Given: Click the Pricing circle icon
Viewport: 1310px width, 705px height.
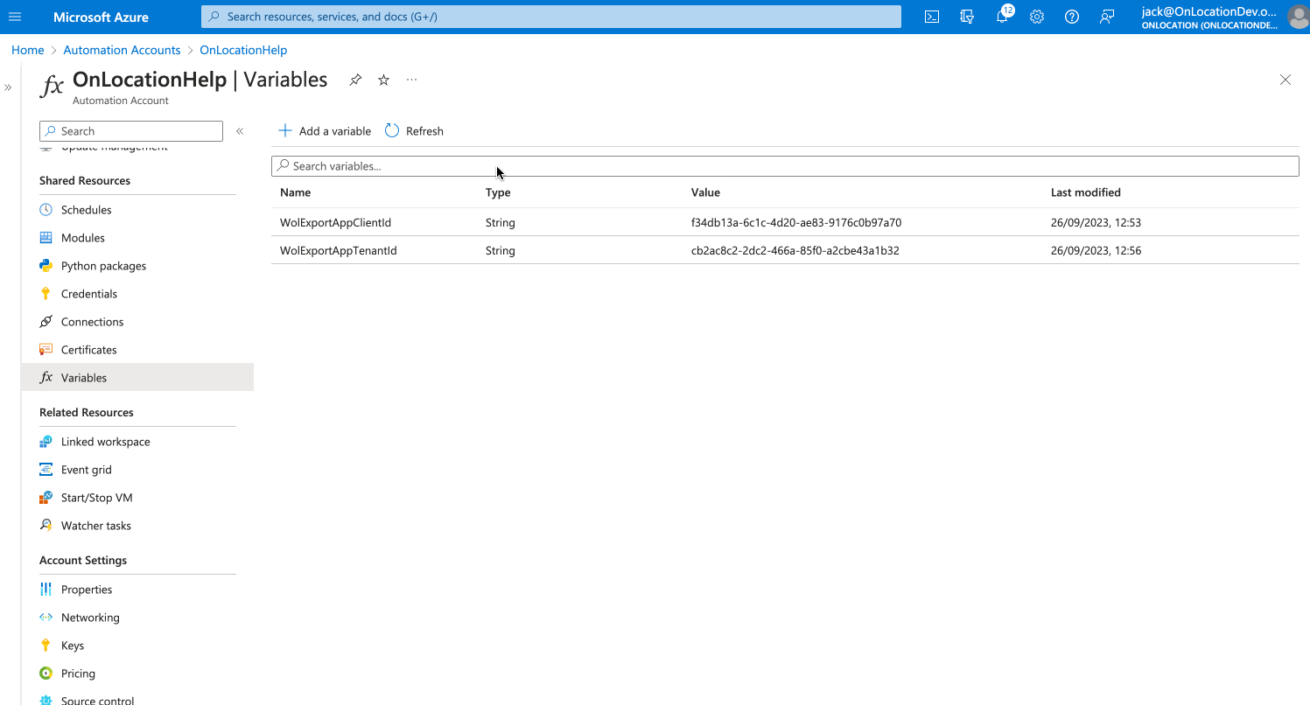Looking at the screenshot, I should (x=46, y=674).
